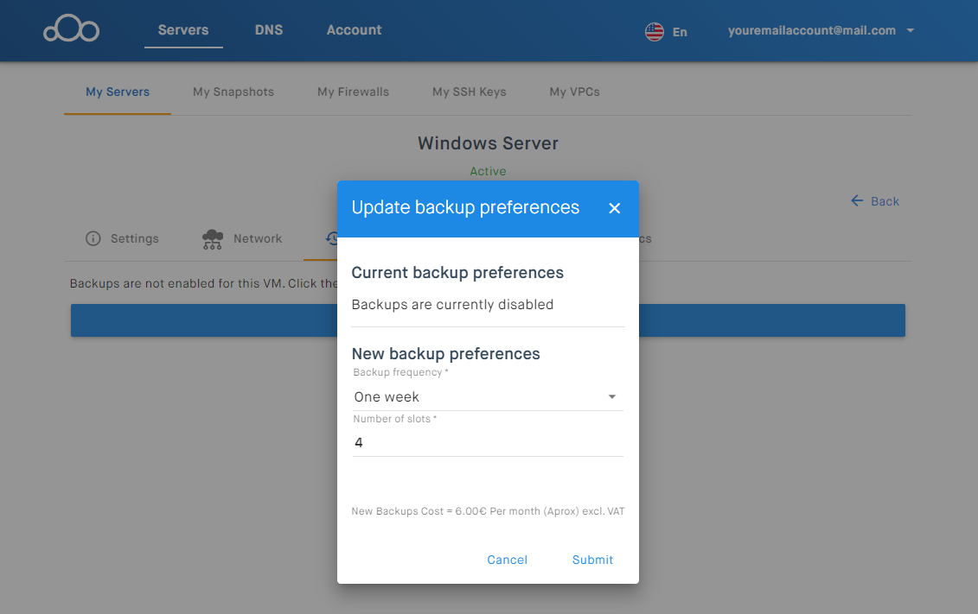Expand the Backup frequency dropdown arrow
The height and width of the screenshot is (614, 978).
pyautogui.click(x=611, y=397)
